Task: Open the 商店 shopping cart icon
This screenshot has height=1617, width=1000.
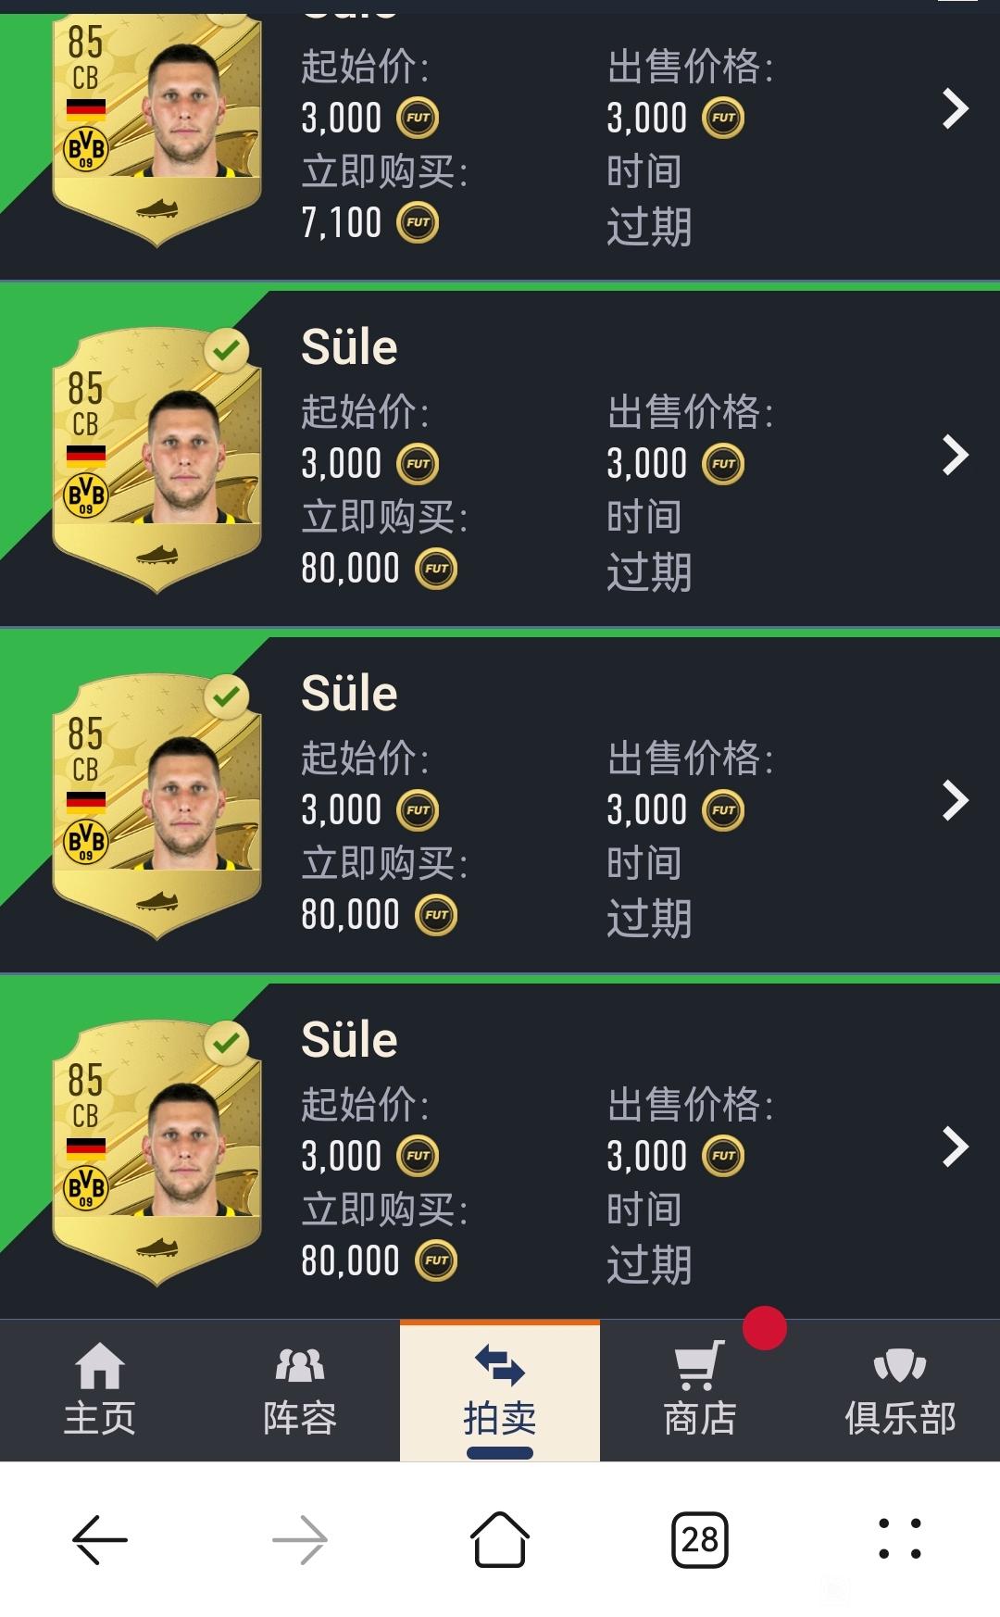Action: pyautogui.click(x=699, y=1366)
